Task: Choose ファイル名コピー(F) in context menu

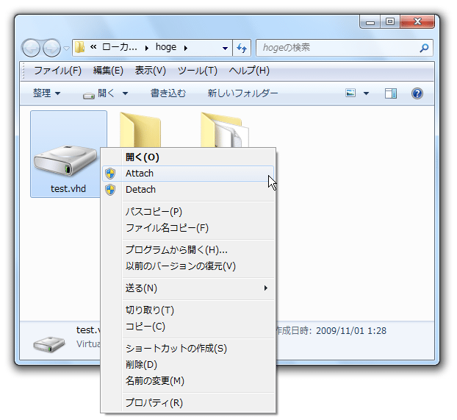Action: click(x=188, y=228)
